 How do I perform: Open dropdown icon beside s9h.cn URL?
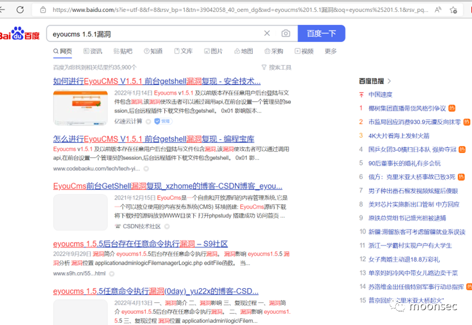click(112, 273)
